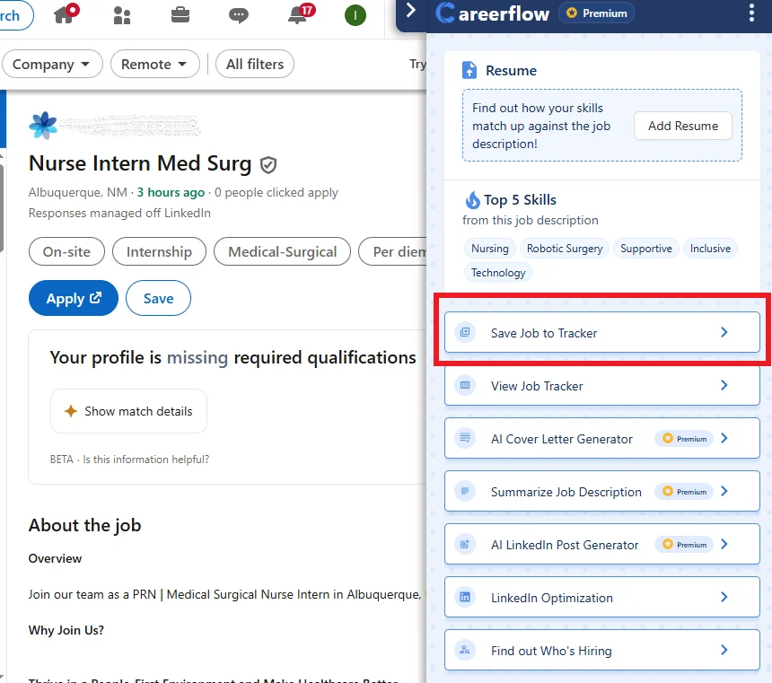Viewport: 772px width, 683px height.
Task: Click the AI LinkedIn Post Generator icon
Action: coord(464,544)
